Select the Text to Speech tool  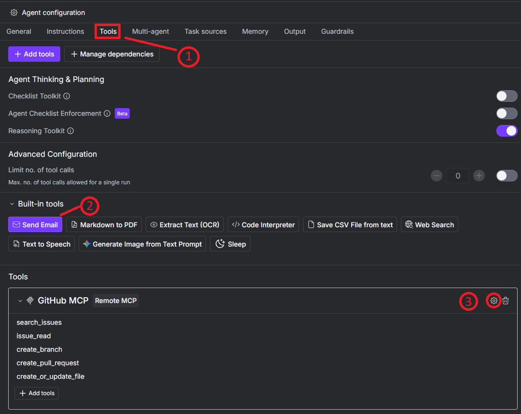[x=41, y=244]
